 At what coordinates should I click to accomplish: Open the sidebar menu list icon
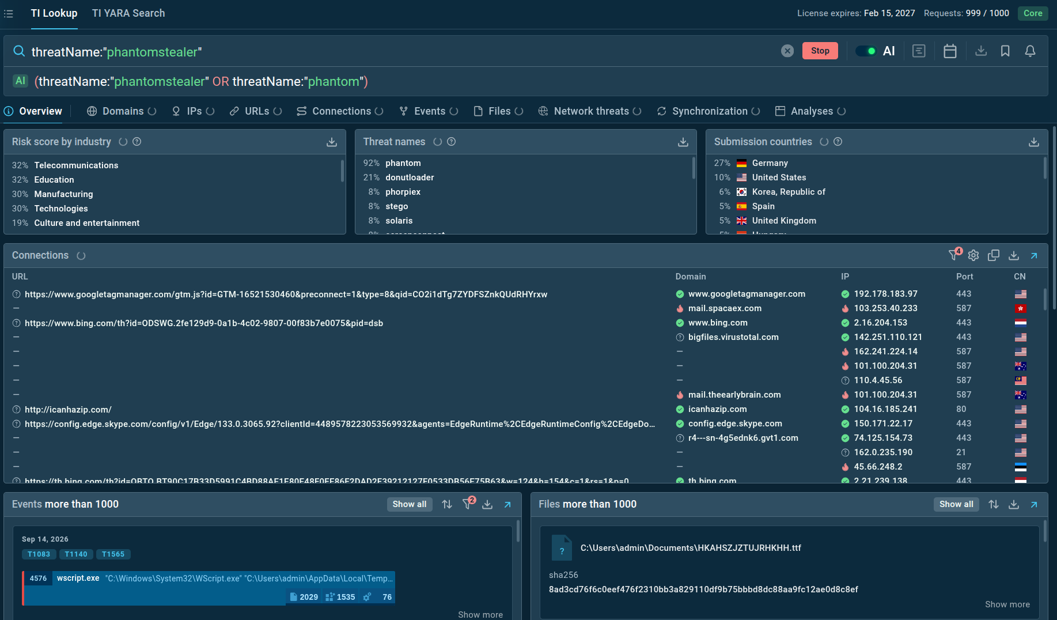pyautogui.click(x=9, y=13)
